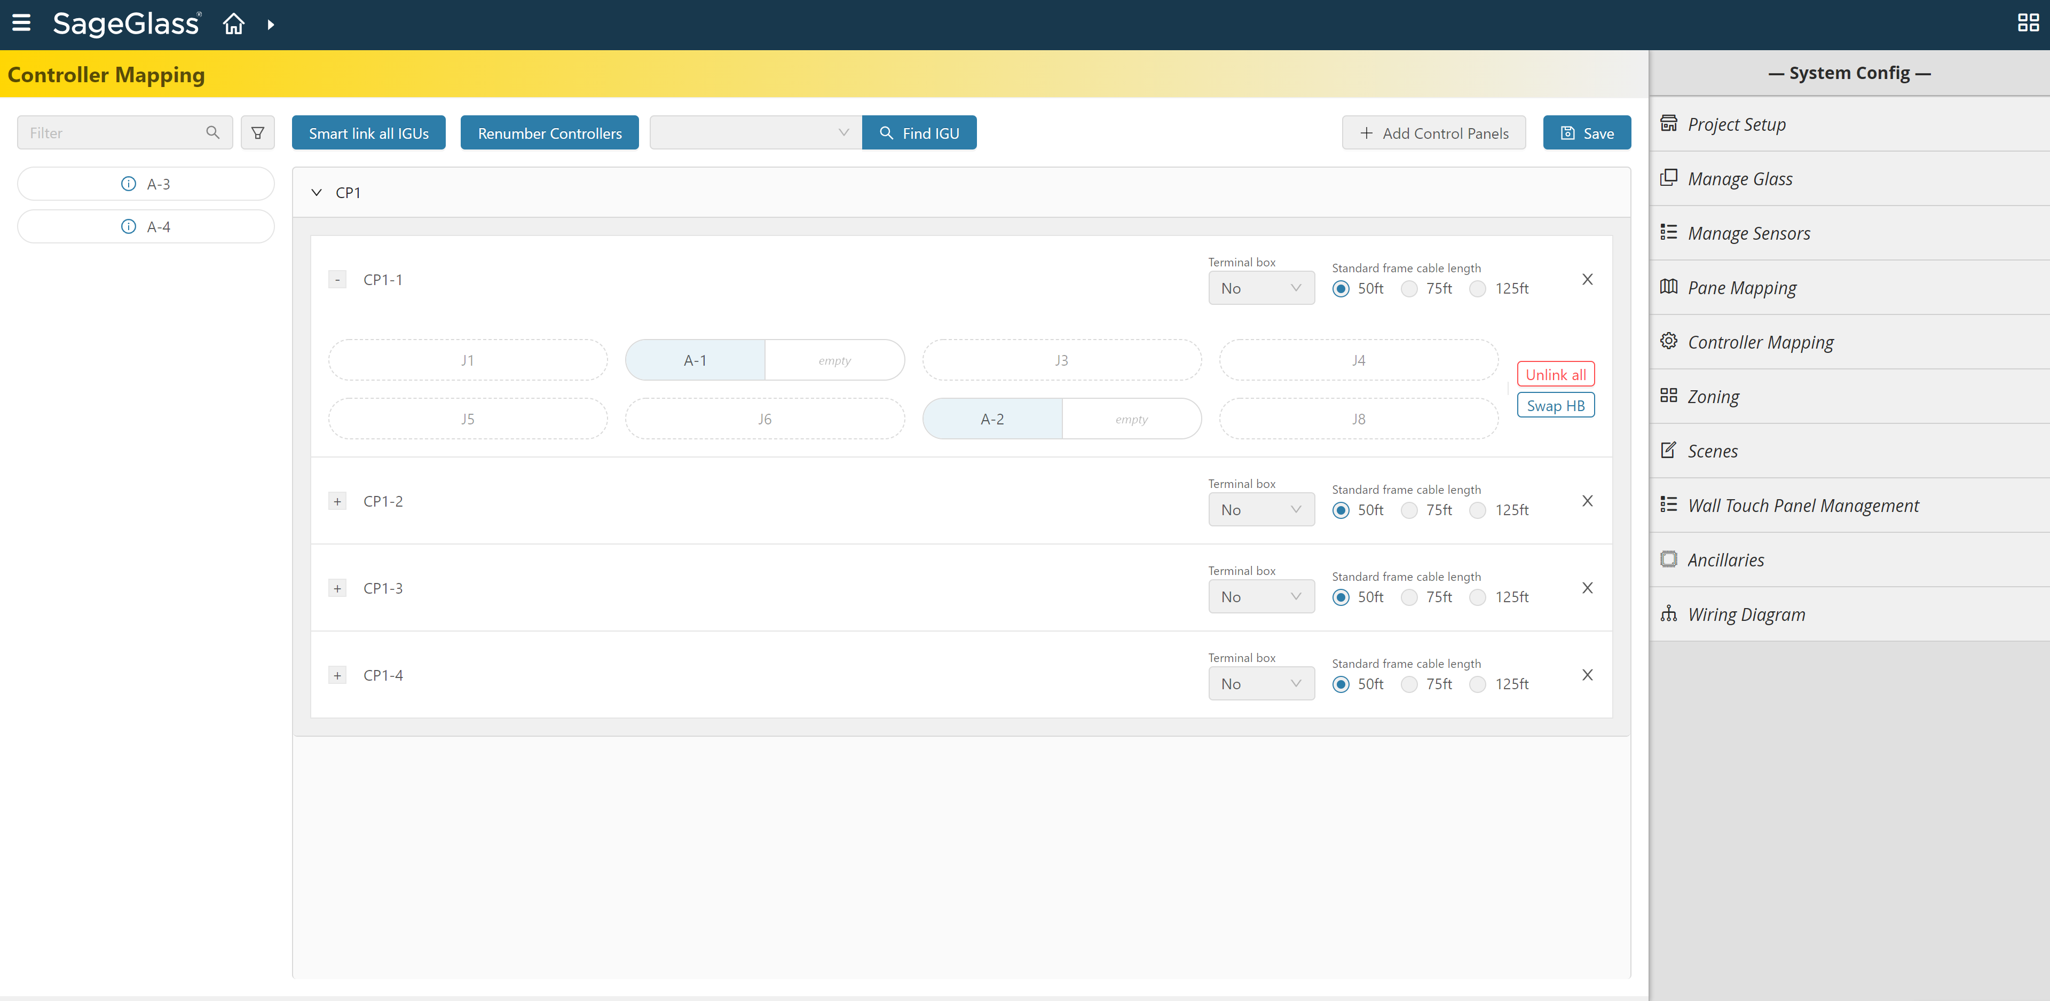Screen dimensions: 2050x1001
Task: Select 75ft cable length for CP1-2
Action: tap(1409, 510)
